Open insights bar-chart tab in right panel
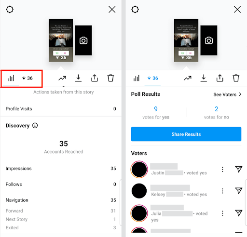The image size is (247, 237). 137,78
